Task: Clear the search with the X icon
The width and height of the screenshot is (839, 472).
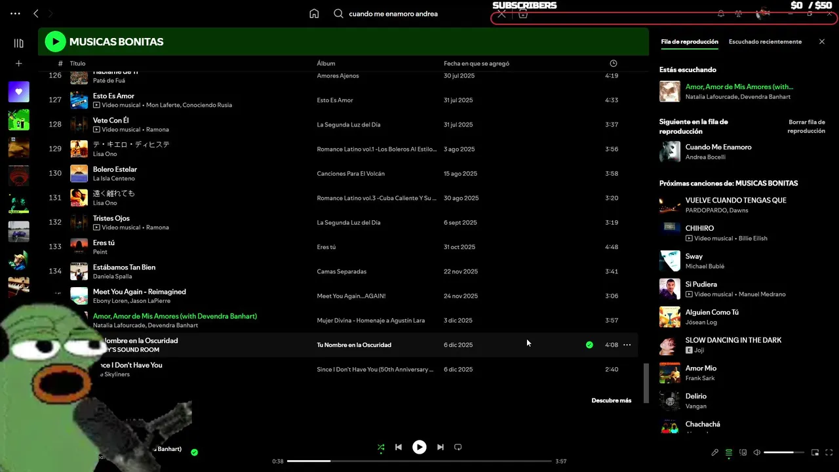Action: (501, 14)
